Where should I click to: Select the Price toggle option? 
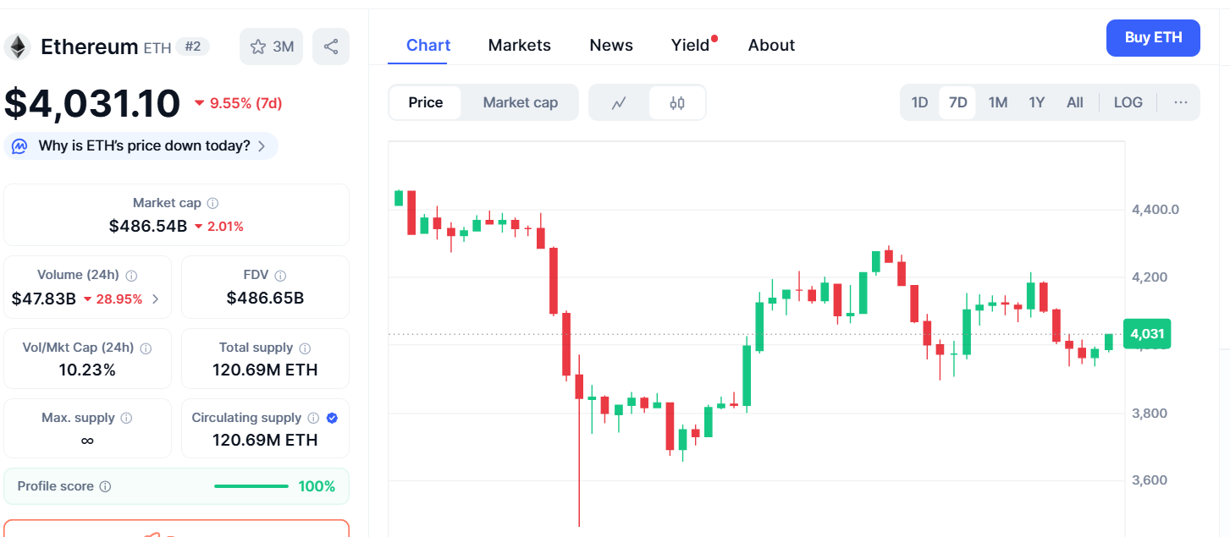tap(425, 102)
